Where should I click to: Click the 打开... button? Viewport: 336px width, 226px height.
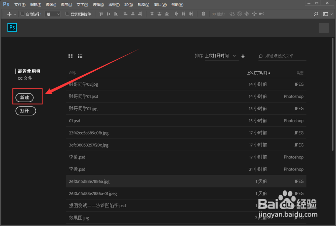coord(26,111)
